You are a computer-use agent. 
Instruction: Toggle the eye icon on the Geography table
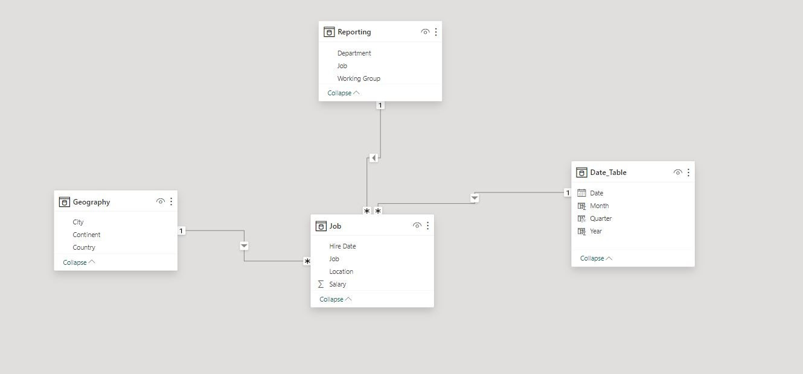[x=160, y=201]
